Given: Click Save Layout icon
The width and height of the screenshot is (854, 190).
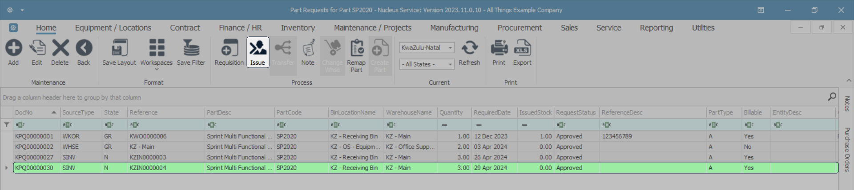Looking at the screenshot, I should (x=119, y=48).
